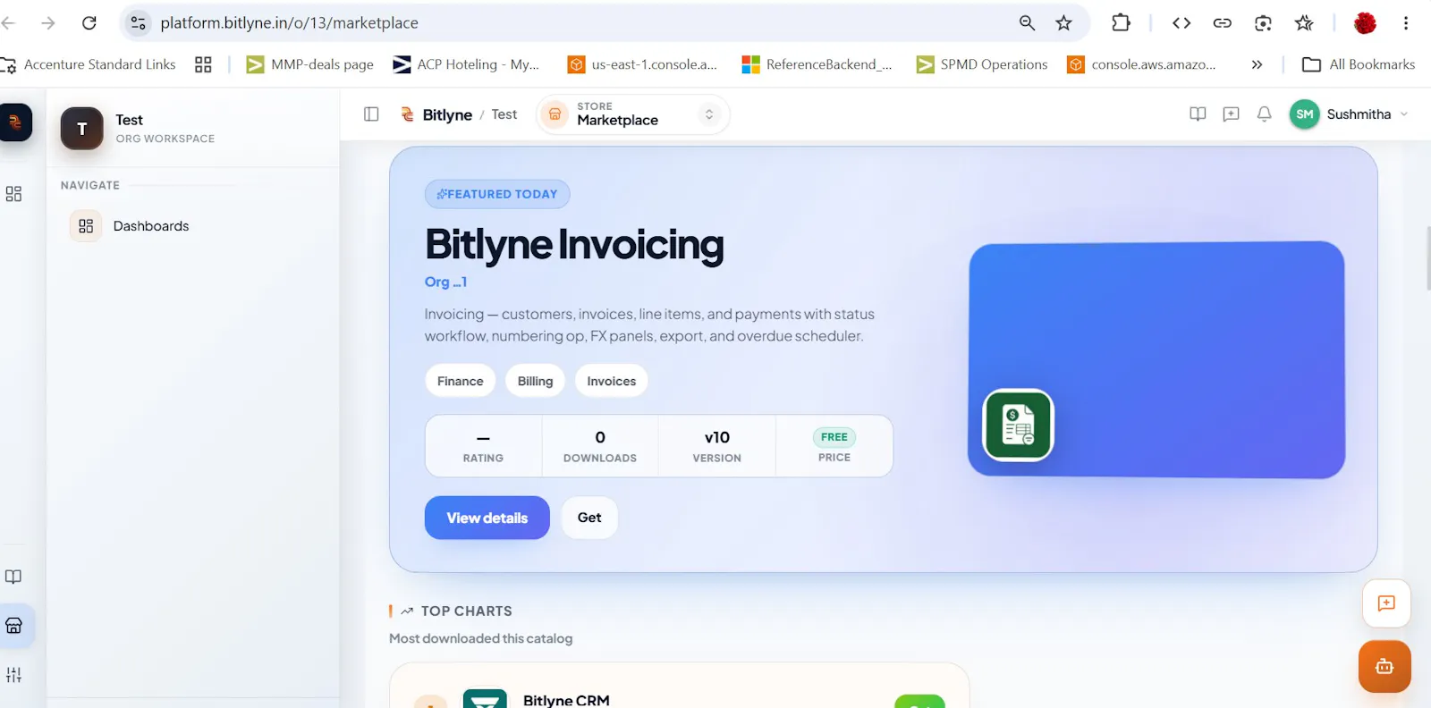Select the Finance tag
This screenshot has height=708, width=1431.
(x=460, y=381)
